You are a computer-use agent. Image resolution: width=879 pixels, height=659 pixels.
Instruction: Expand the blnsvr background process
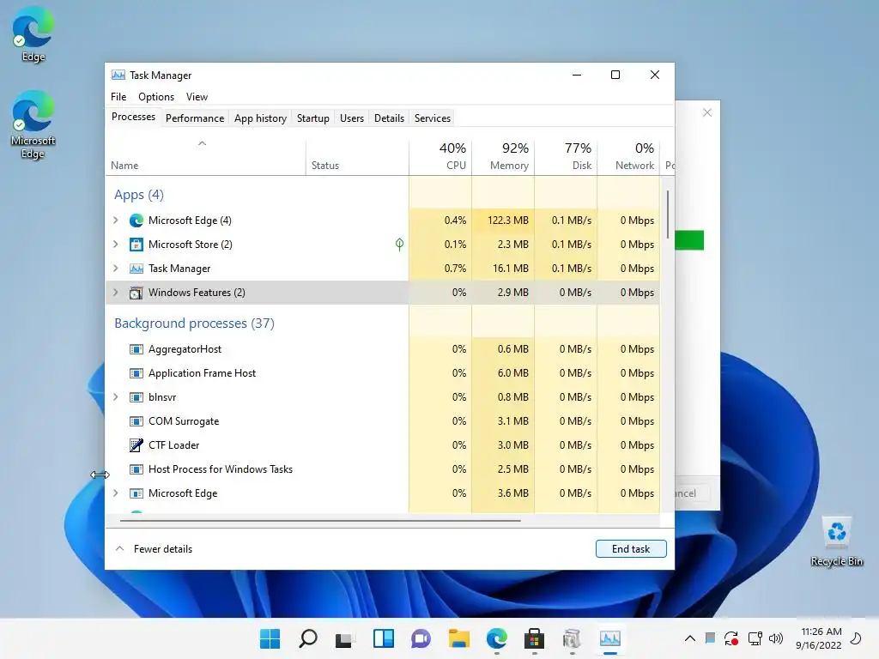tap(116, 397)
